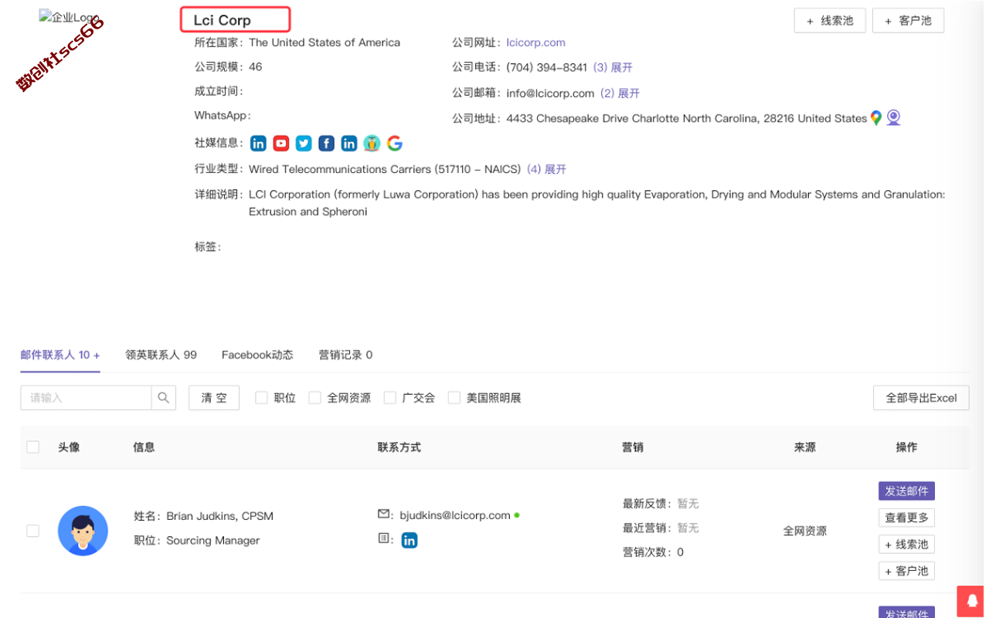
Task: Click the 4433 Chesapeake Drive address text
Action: pyautogui.click(x=686, y=118)
